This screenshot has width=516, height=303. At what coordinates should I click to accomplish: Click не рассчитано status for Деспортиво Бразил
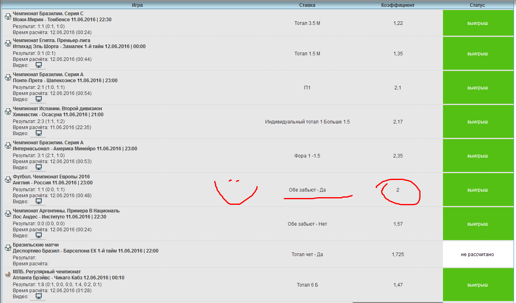pyautogui.click(x=478, y=255)
